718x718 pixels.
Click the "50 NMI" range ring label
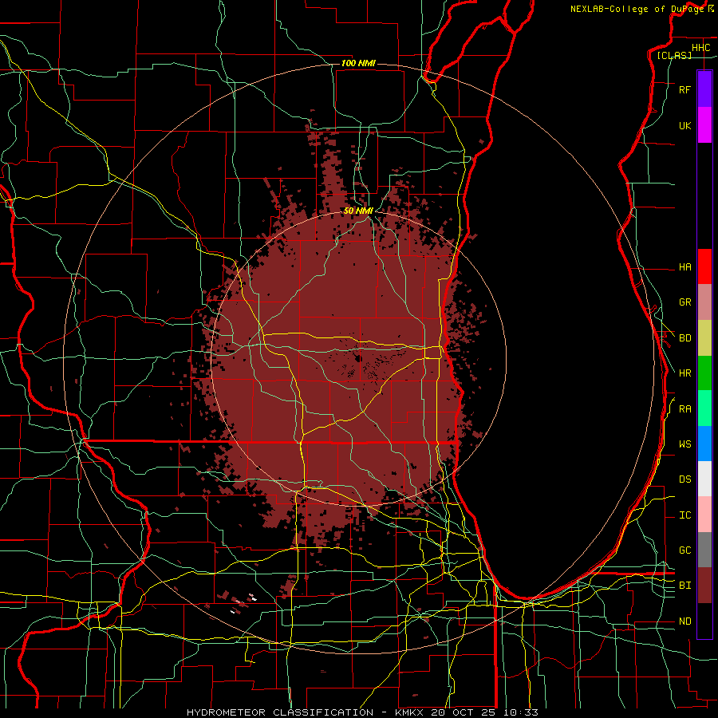point(358,211)
